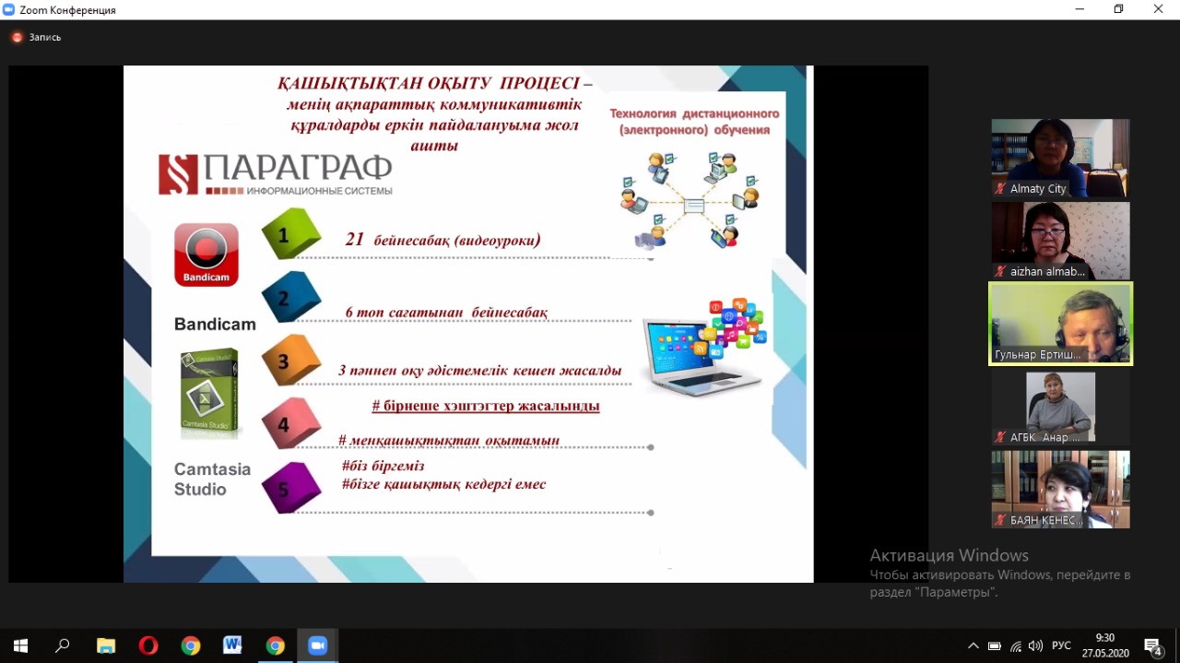Open the РУС input language switcher
1180x663 pixels.
pos(1062,646)
